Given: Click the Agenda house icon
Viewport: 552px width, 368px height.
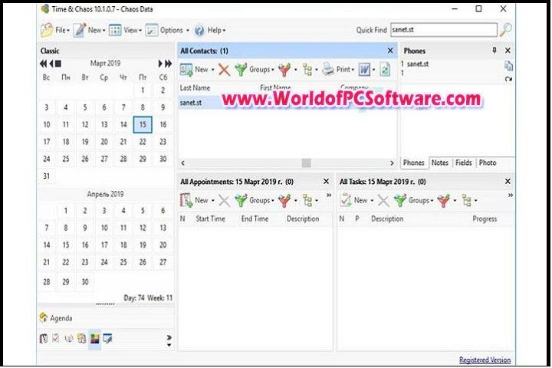Looking at the screenshot, I should (x=43, y=317).
